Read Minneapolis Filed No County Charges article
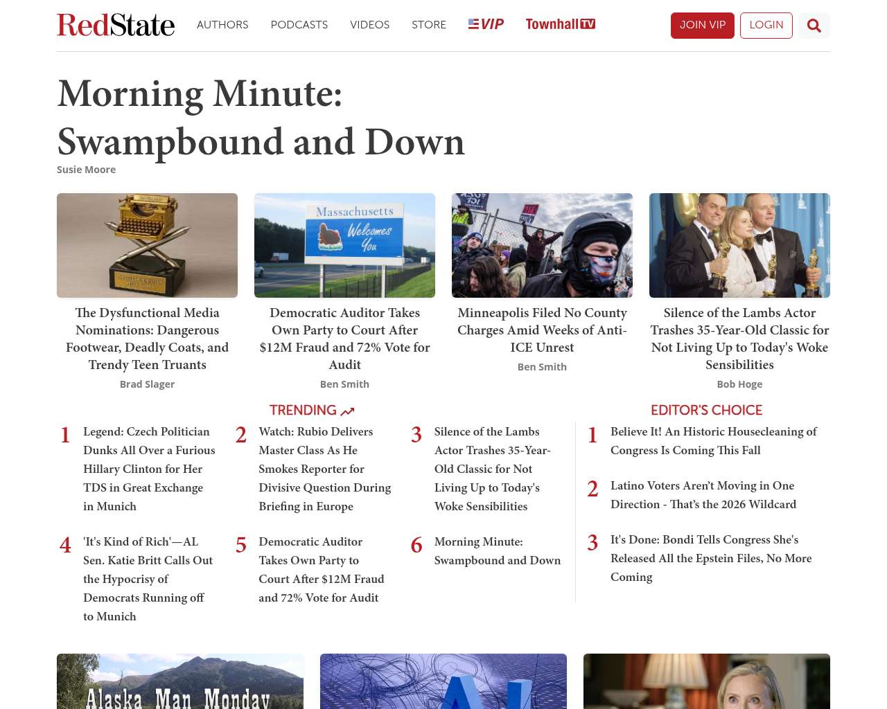 coord(542,330)
